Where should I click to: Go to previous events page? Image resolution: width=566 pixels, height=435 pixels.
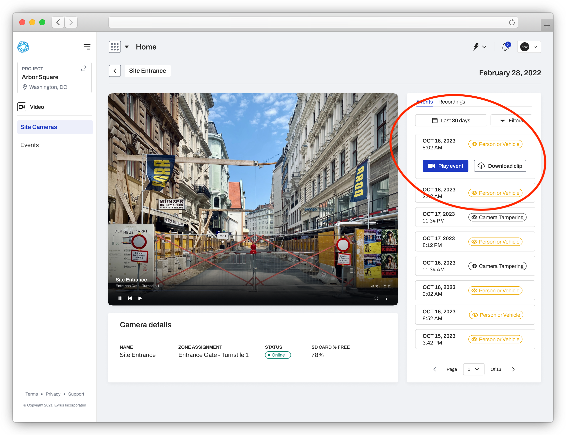435,369
